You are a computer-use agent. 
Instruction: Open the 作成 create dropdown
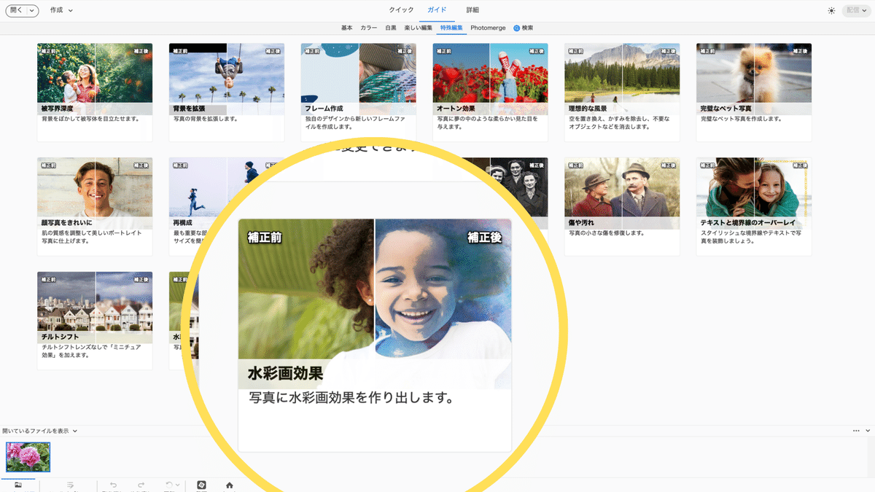click(61, 10)
